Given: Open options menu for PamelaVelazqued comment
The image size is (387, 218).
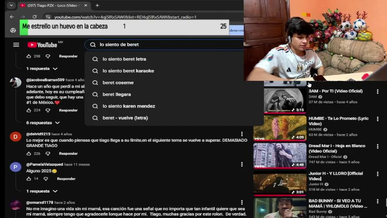Looking at the screenshot, I should pyautogui.click(x=242, y=164).
